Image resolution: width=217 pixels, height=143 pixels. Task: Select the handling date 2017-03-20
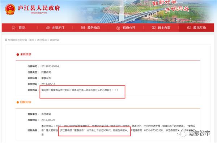[x=48, y=120]
